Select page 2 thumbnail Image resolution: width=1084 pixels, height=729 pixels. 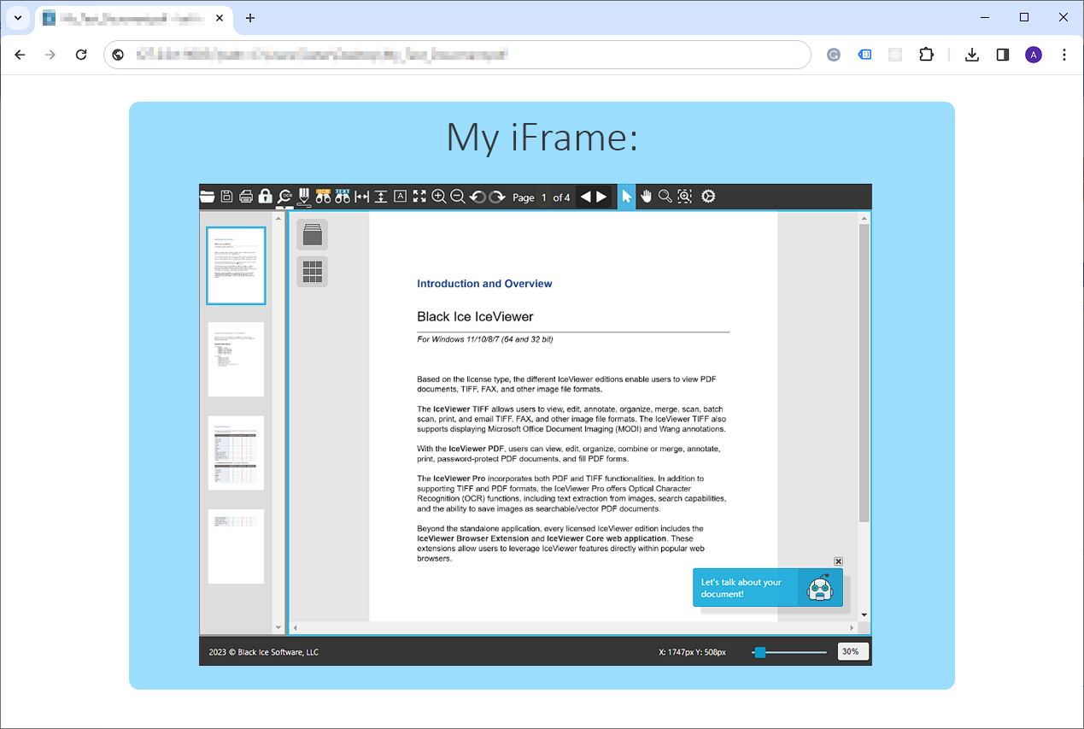(236, 359)
